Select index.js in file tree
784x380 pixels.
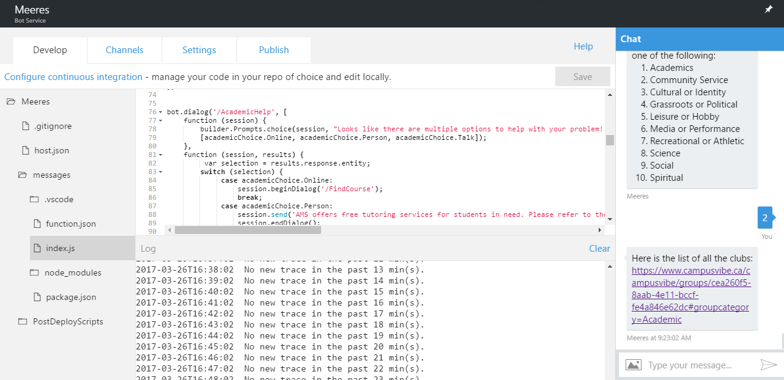[60, 248]
